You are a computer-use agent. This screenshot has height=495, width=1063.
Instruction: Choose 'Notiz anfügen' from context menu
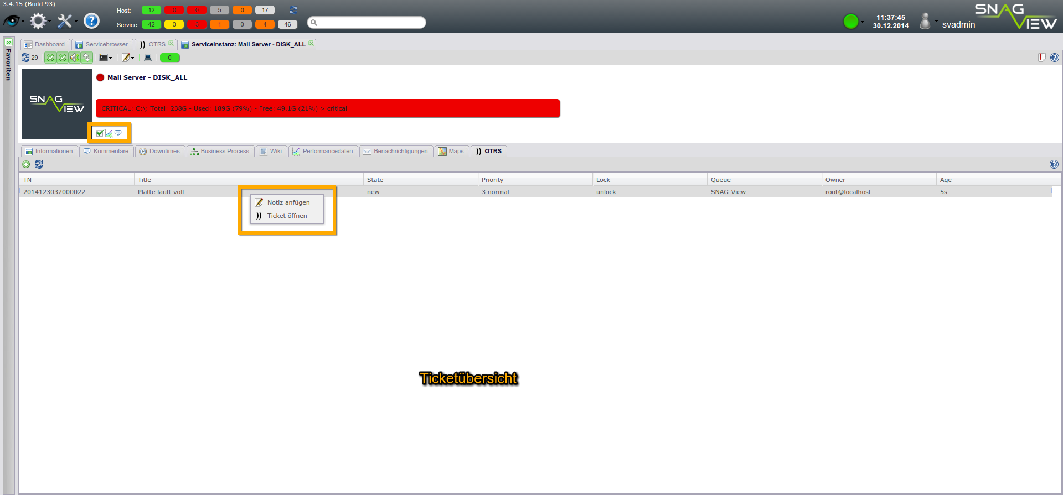point(287,202)
